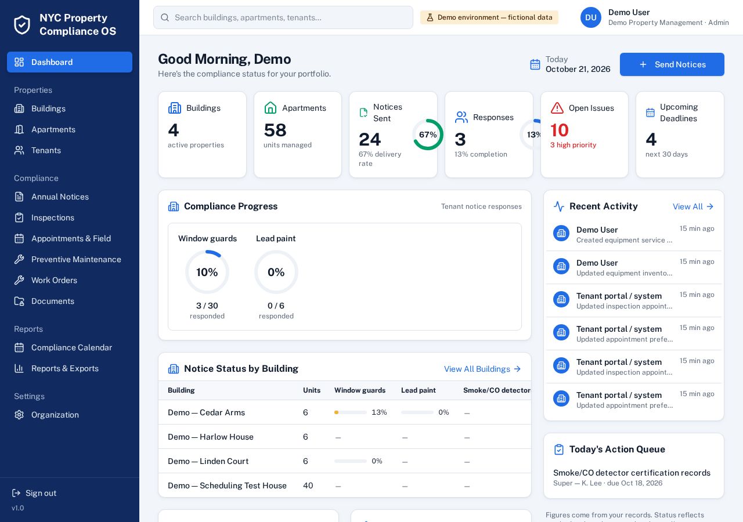This screenshot has height=522, width=743.
Task: Open Smoke/CO detector certification records item
Action: 632,477
